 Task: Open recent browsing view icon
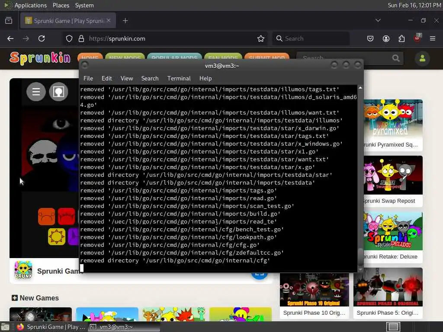[x=9, y=20]
